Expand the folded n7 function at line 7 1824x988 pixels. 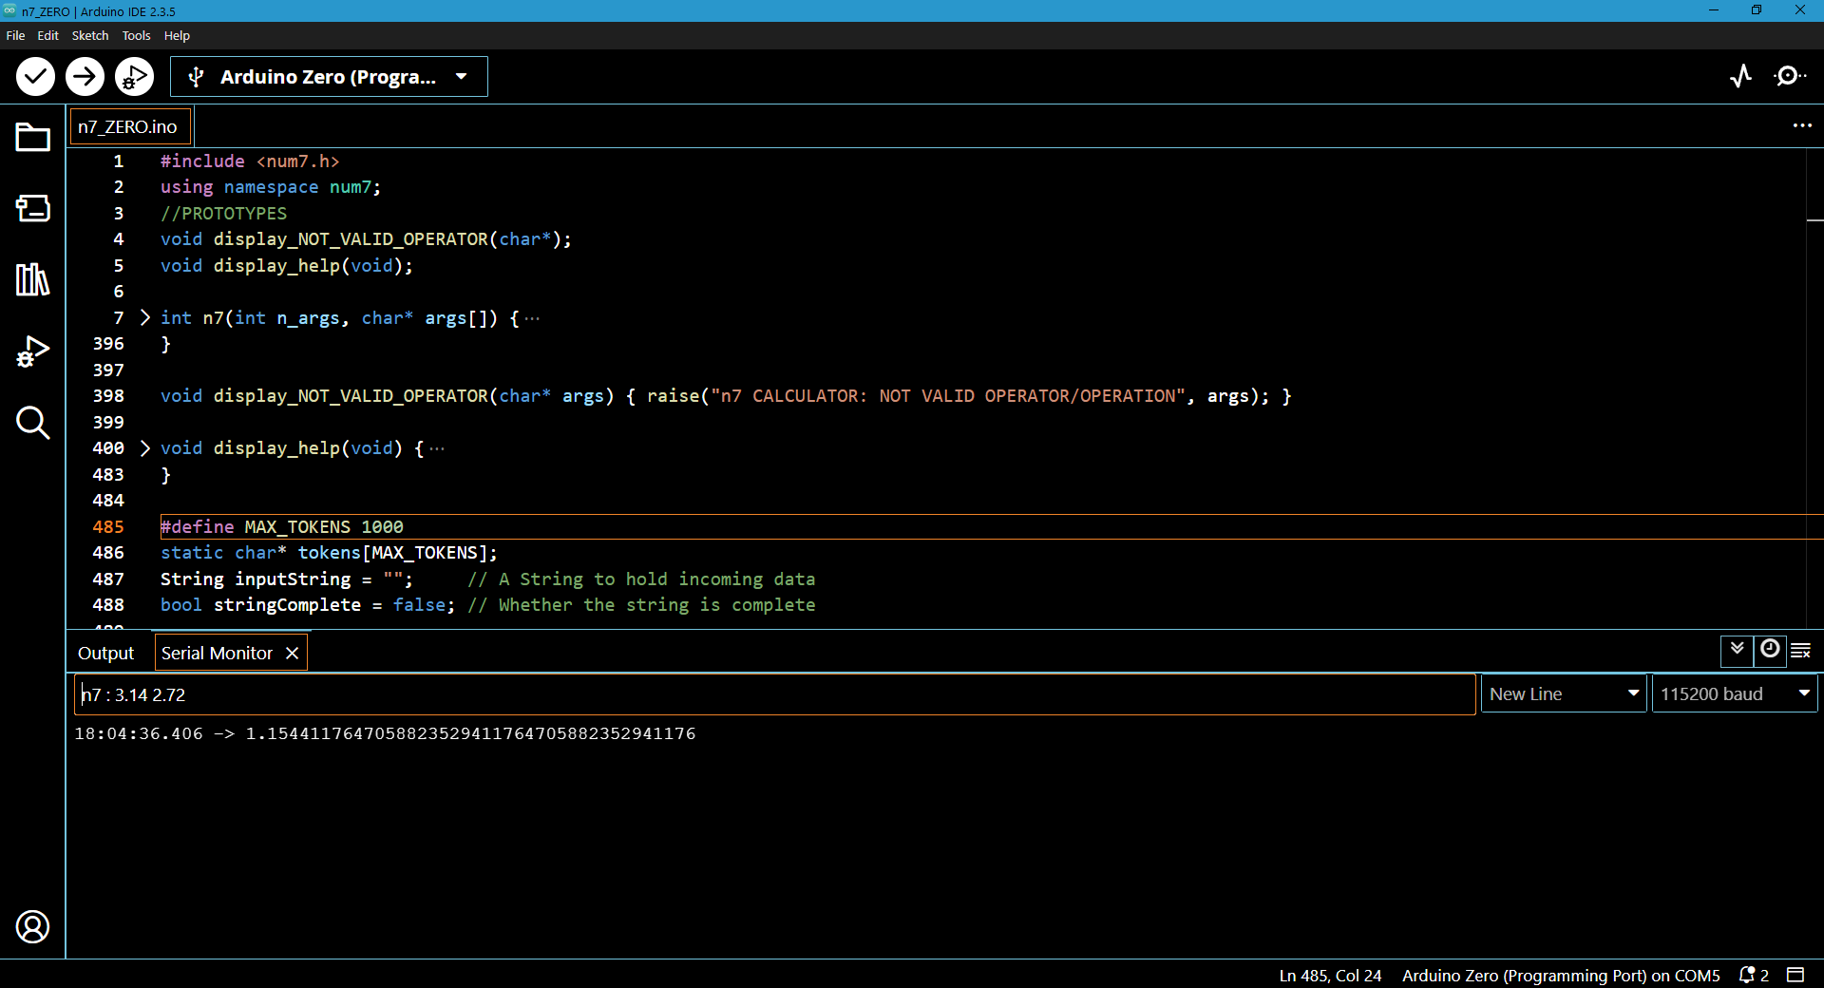click(x=145, y=317)
